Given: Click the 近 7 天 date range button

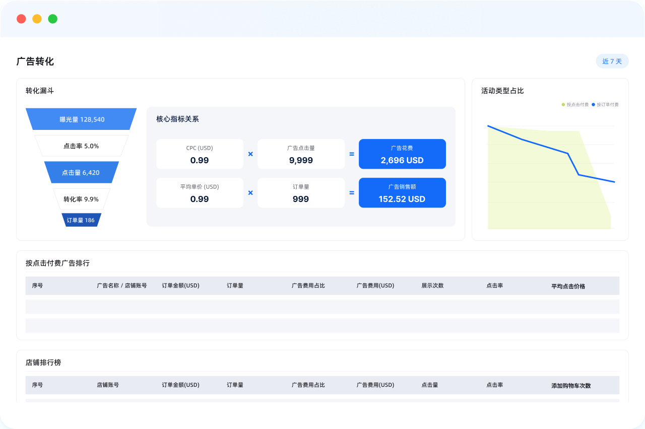Looking at the screenshot, I should click(612, 61).
